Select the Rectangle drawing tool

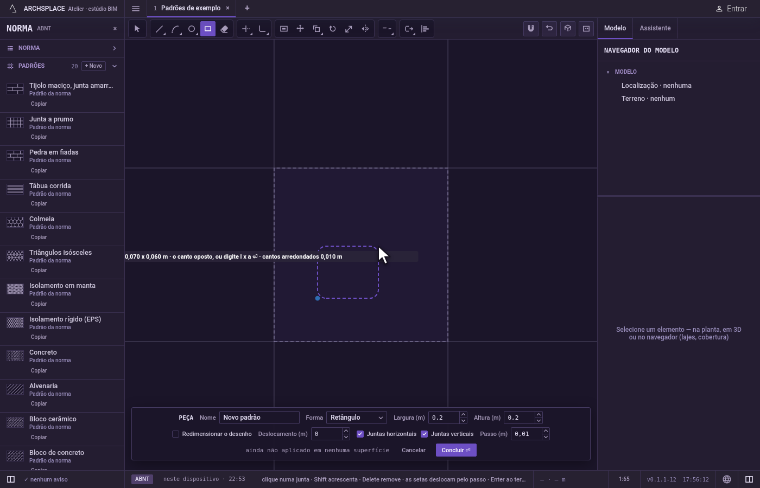(208, 29)
